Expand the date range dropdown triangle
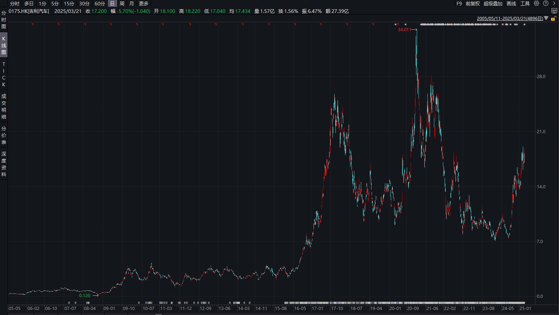 (x=546, y=18)
